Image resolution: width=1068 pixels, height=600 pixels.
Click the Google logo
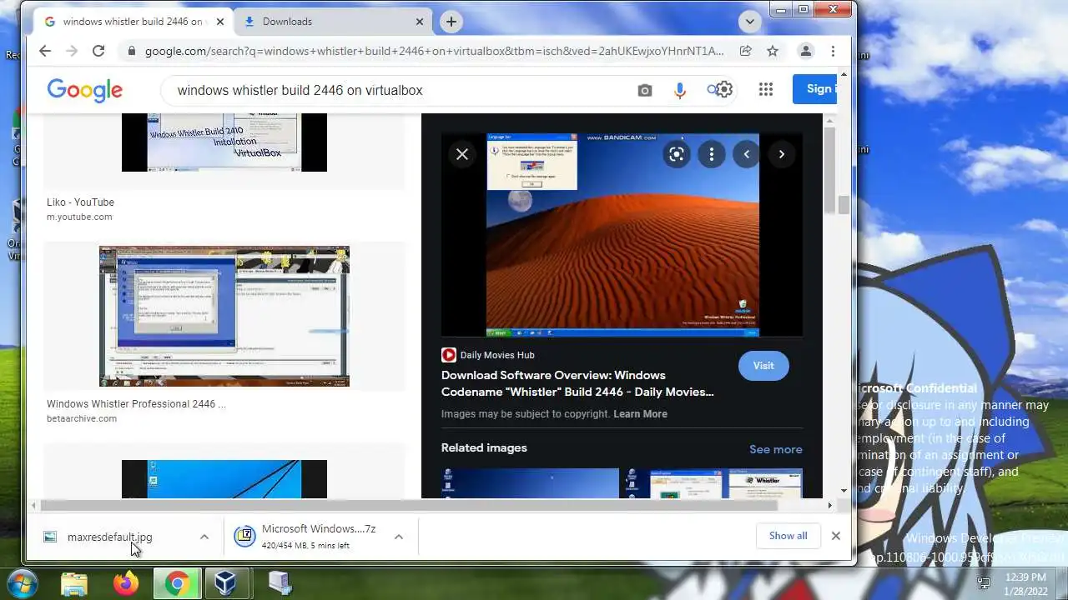tap(85, 90)
